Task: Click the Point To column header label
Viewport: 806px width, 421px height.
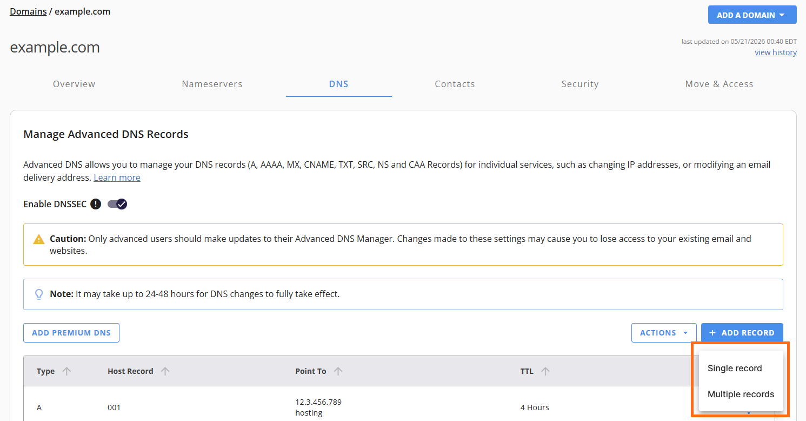Action: tap(311, 371)
